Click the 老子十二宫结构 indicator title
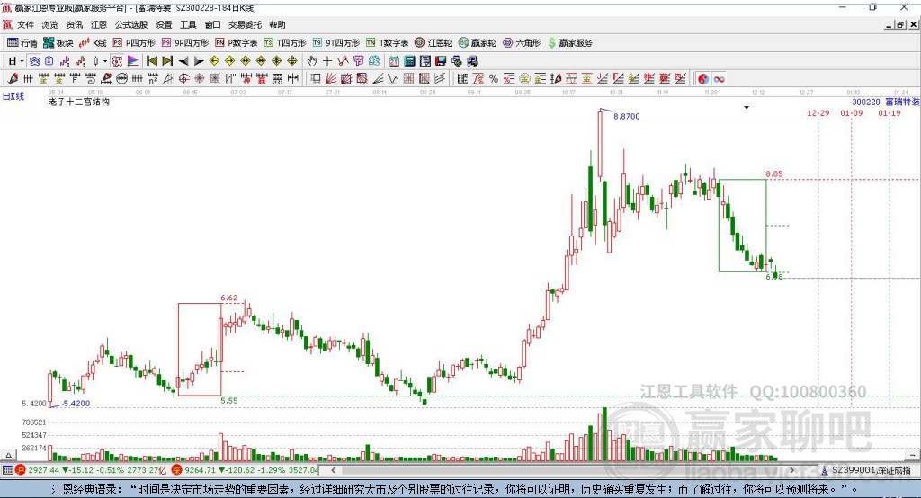The image size is (921, 498). tap(79, 102)
